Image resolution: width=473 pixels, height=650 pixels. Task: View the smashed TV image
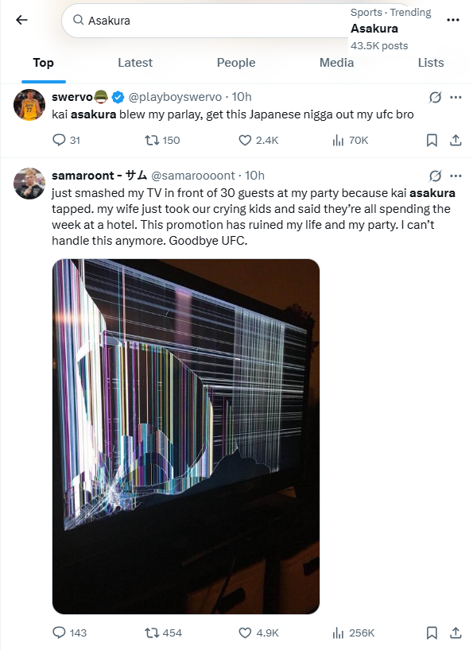(186, 436)
